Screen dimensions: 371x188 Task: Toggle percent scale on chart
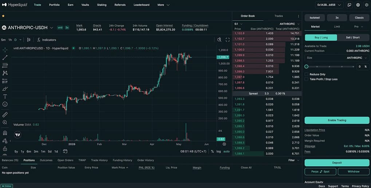212,151
